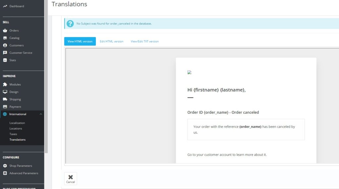Screen dimensions: 339x189
Task: Click the Cancel button label
Action: click(71, 182)
